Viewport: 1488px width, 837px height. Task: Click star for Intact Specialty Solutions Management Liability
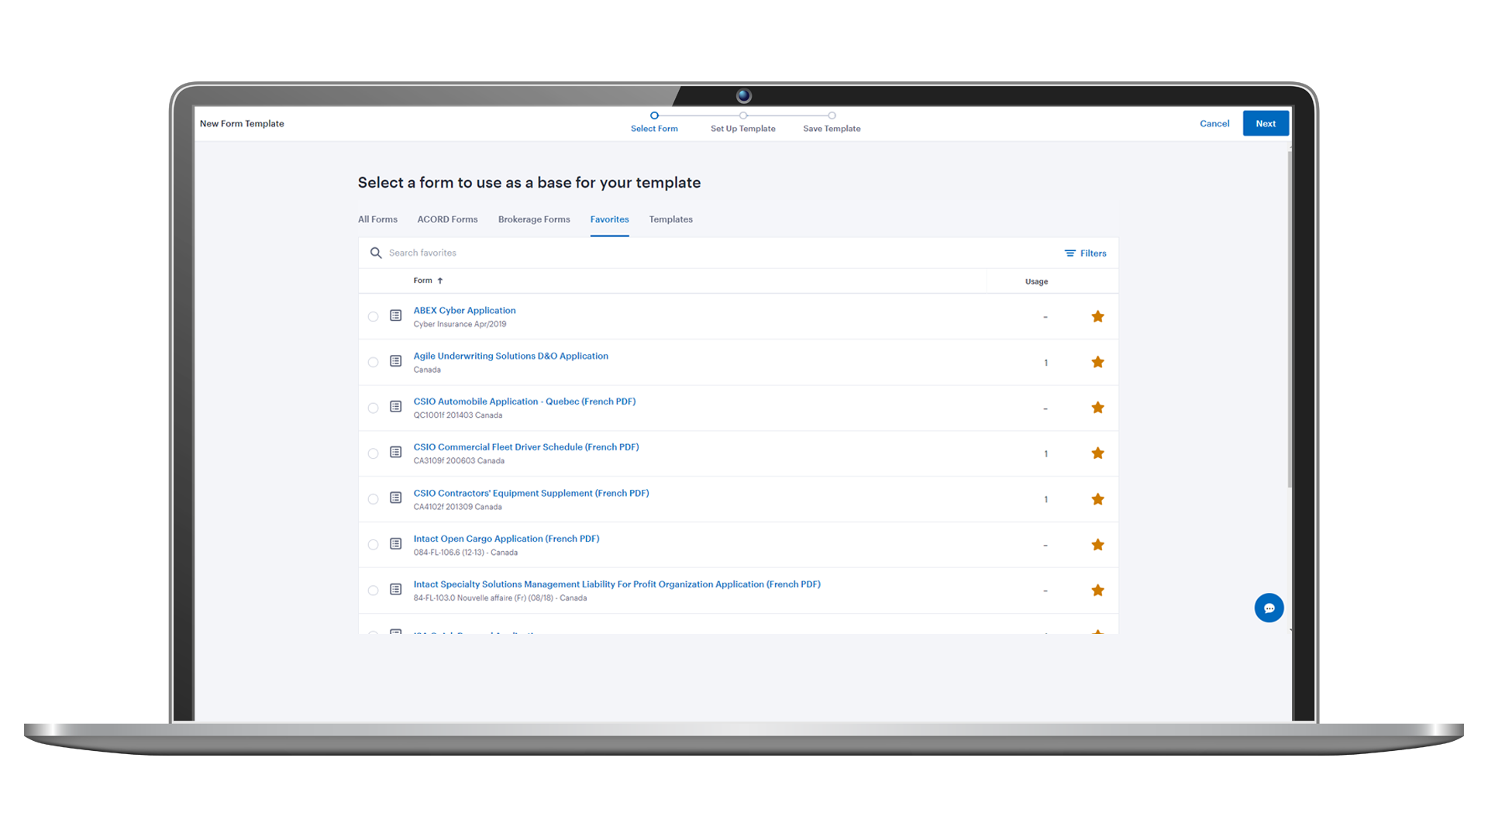coord(1097,591)
